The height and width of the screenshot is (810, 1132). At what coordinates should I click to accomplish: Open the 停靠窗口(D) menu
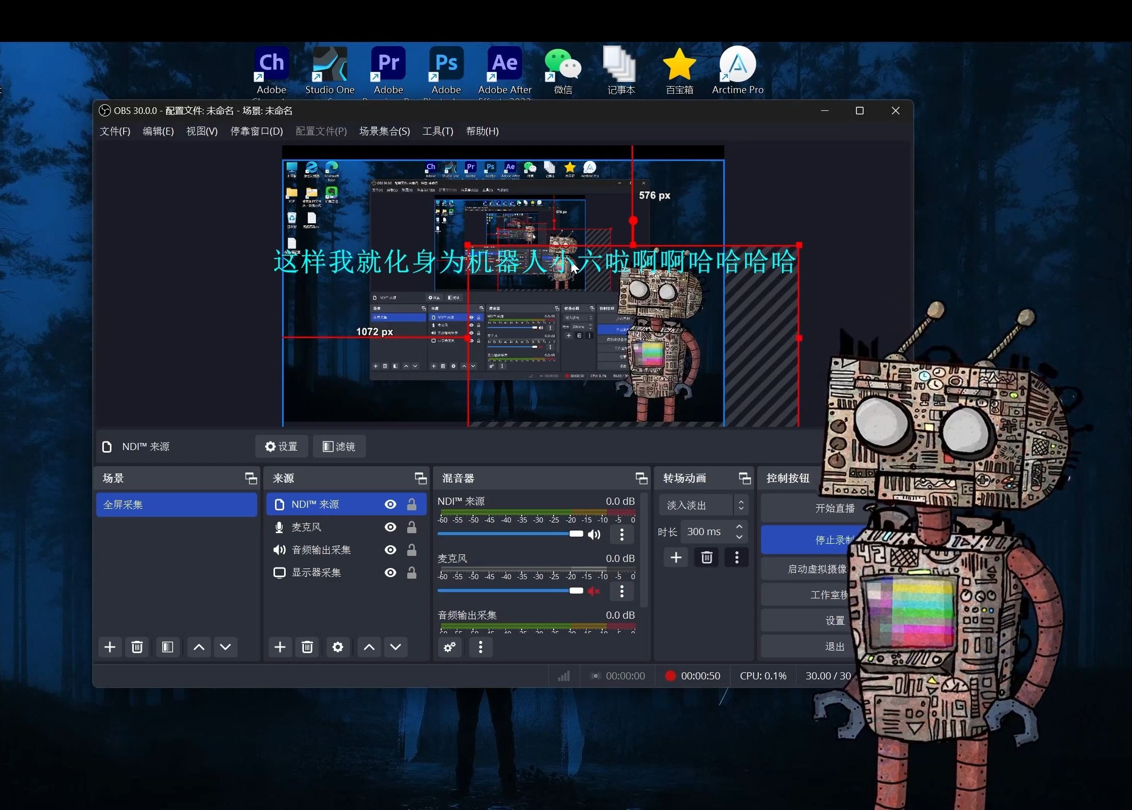(256, 131)
